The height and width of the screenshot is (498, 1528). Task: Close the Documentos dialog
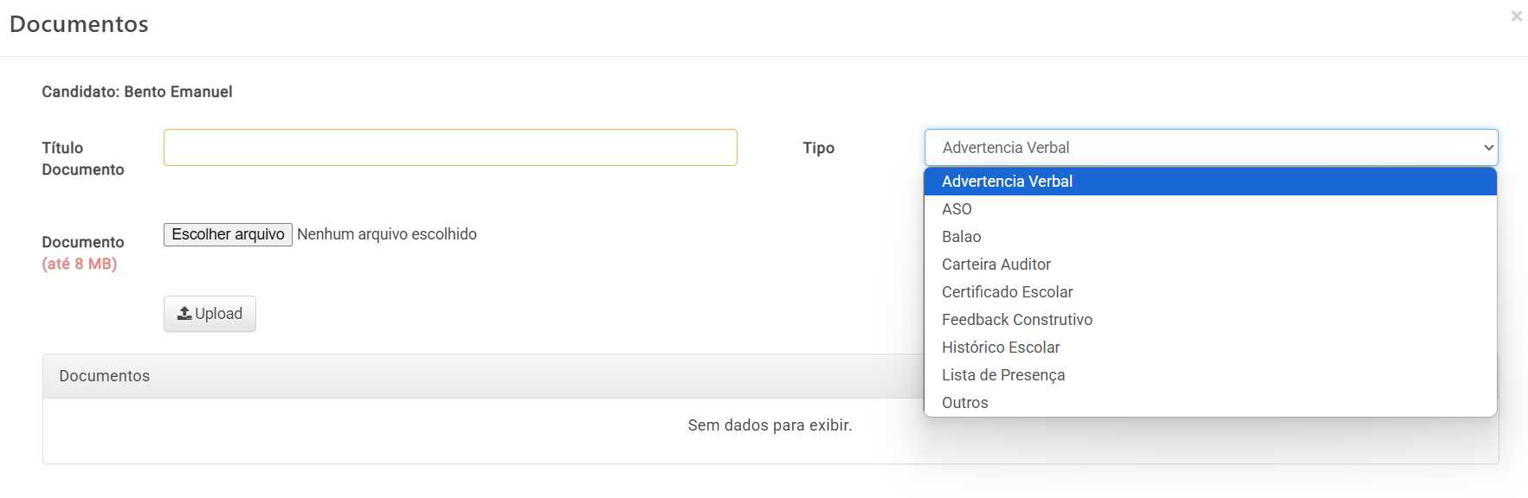coord(1516,16)
